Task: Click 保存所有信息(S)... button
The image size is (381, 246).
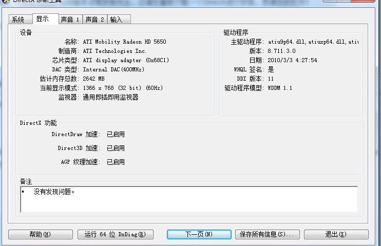Action: coord(268,234)
